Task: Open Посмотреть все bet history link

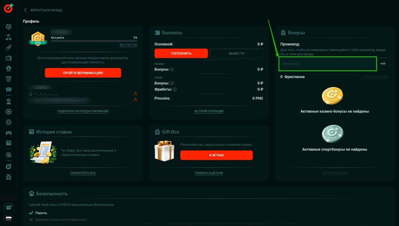Action: pyautogui.click(x=83, y=173)
